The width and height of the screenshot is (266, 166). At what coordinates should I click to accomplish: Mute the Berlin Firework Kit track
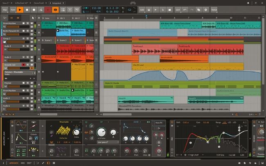(x=32, y=31)
